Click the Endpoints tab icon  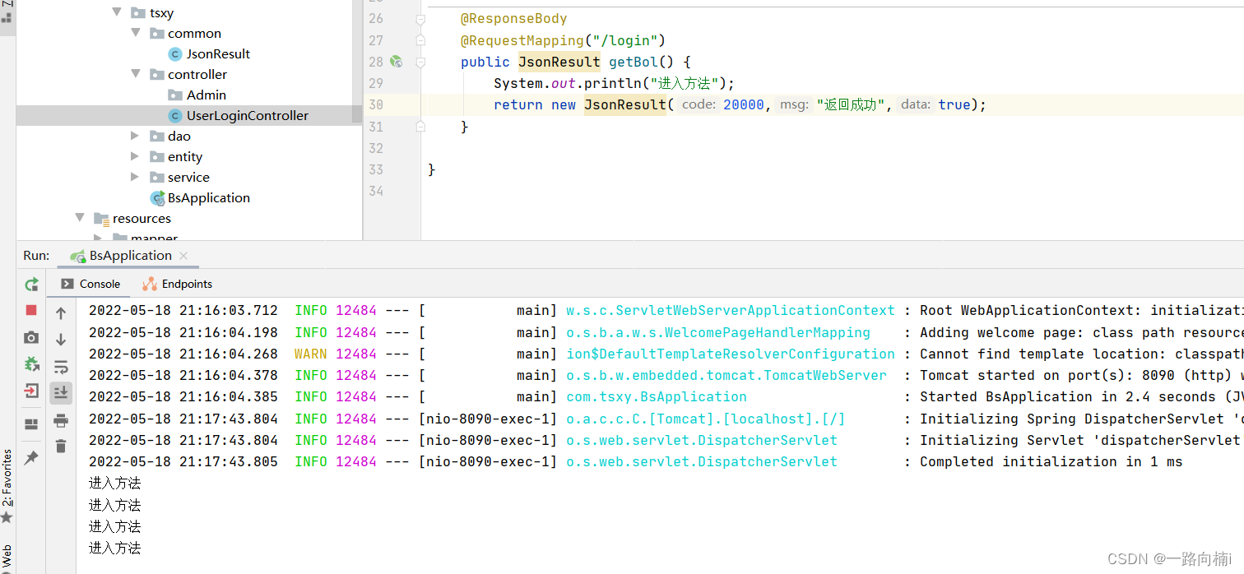(150, 284)
